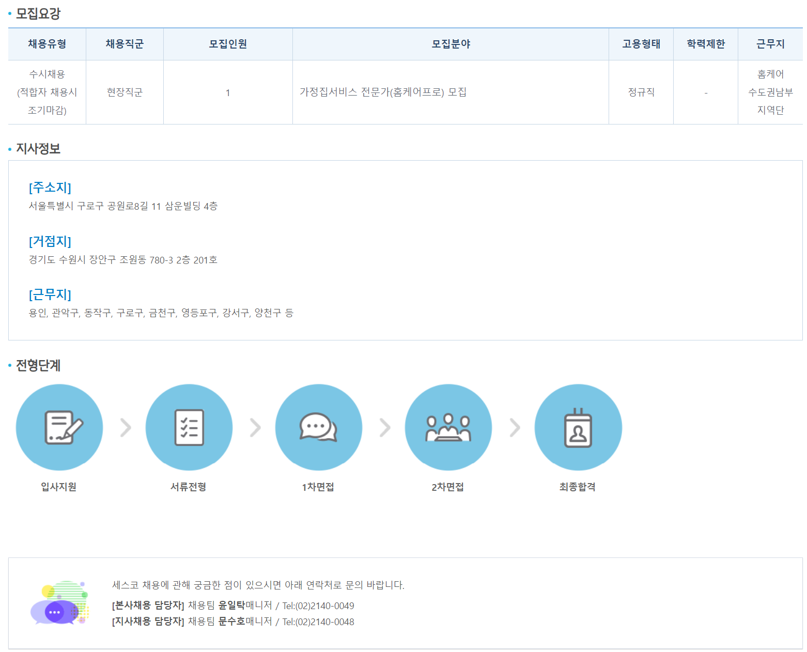This screenshot has width=807, height=652.
Task: Click the phone number Tel:(02)2140-0049
Action: coord(318,606)
